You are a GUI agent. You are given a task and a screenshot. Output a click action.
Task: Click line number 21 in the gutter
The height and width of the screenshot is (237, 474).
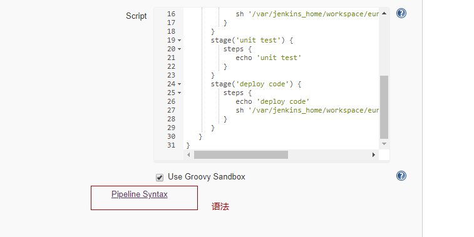click(171, 58)
